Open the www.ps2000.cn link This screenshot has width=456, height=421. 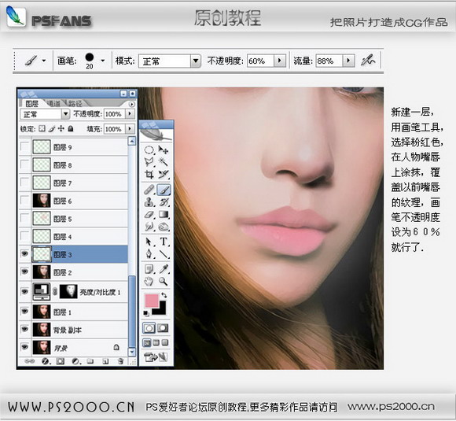click(x=392, y=407)
